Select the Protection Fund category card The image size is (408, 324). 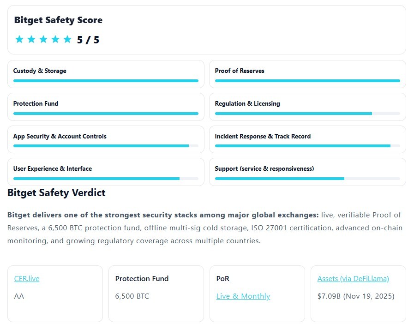click(105, 107)
